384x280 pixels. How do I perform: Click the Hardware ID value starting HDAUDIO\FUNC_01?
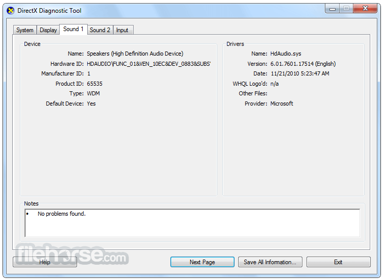148,64
